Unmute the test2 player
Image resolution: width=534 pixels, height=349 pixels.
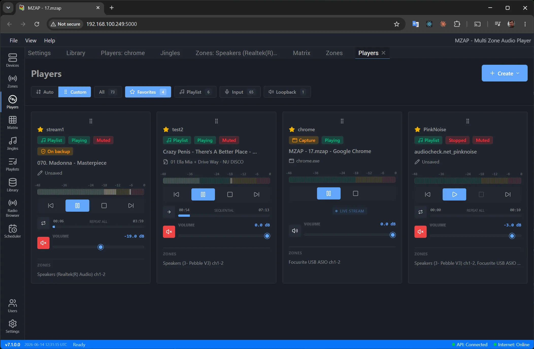pyautogui.click(x=169, y=232)
